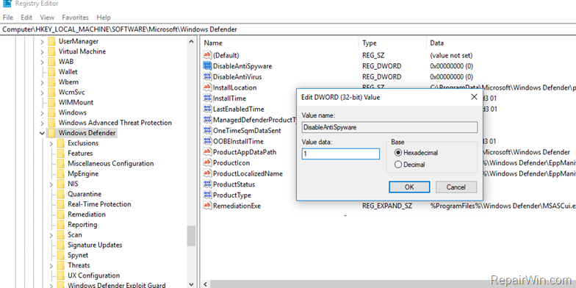Select the Real-Time Protection key
576x288 pixels.
tap(99, 204)
